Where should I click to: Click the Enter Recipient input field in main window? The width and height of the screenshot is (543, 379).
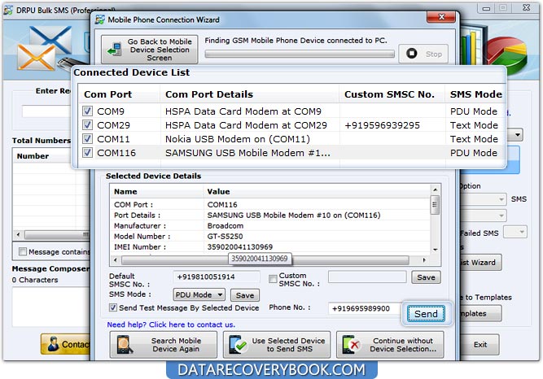pos(46,111)
